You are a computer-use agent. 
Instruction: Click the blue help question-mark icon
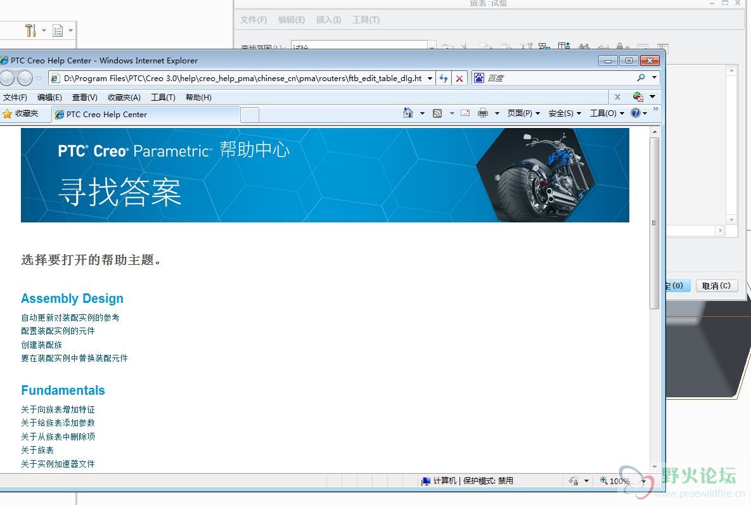(636, 113)
